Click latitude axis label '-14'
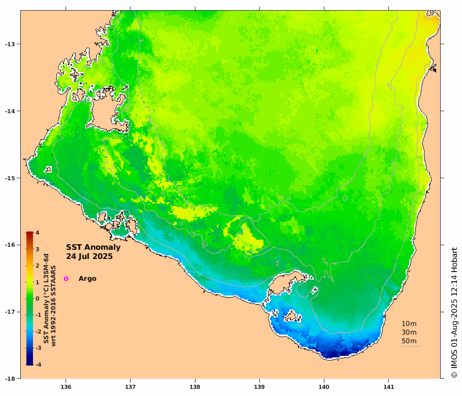 click(10, 111)
